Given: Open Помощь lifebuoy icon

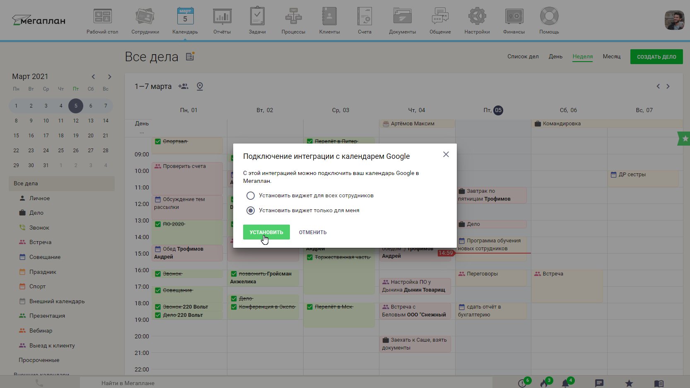Looking at the screenshot, I should tap(549, 17).
